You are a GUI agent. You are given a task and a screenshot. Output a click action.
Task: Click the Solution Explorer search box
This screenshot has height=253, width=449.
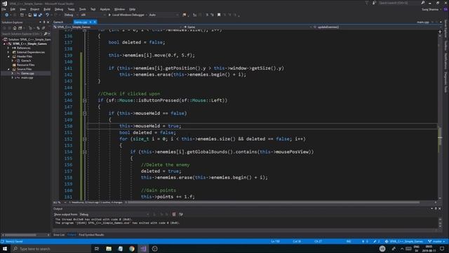[22, 34]
